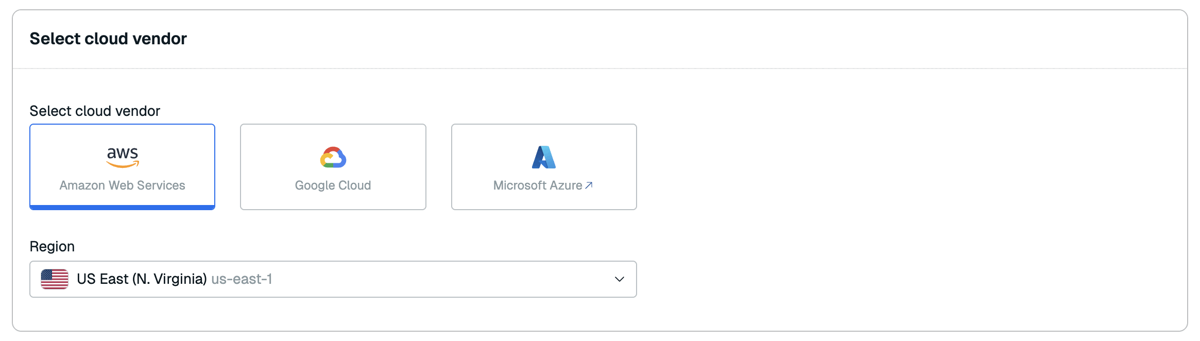Click the AWS logo icon
This screenshot has width=1200, height=341.
pos(123,157)
